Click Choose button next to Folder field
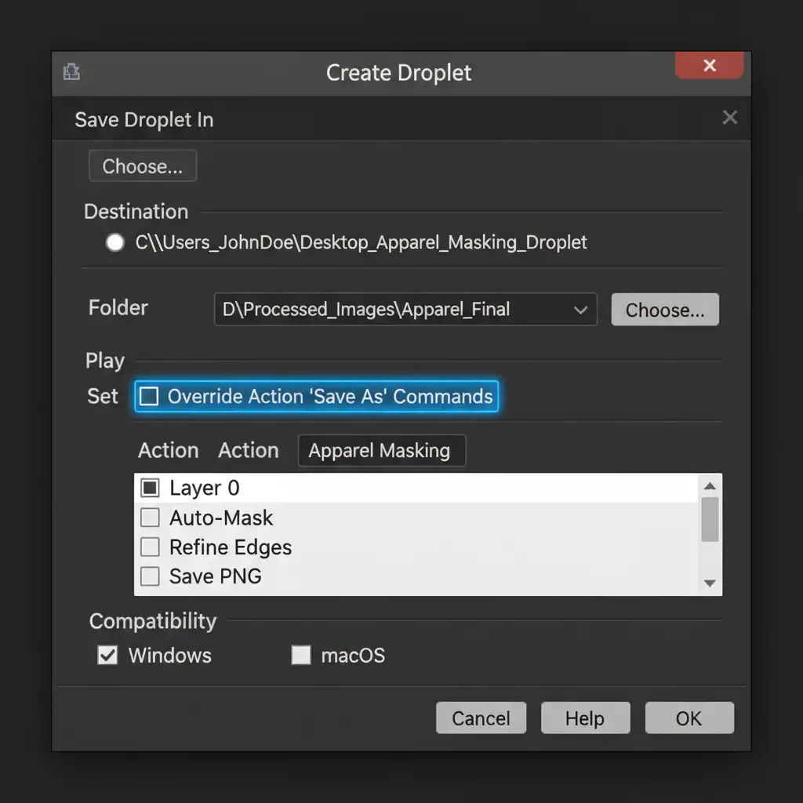Viewport: 803px width, 803px height. coord(664,310)
